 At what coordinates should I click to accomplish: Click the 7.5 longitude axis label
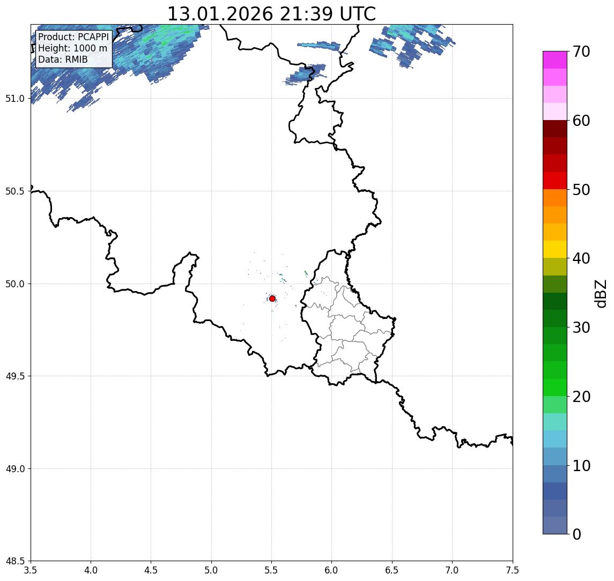(513, 570)
